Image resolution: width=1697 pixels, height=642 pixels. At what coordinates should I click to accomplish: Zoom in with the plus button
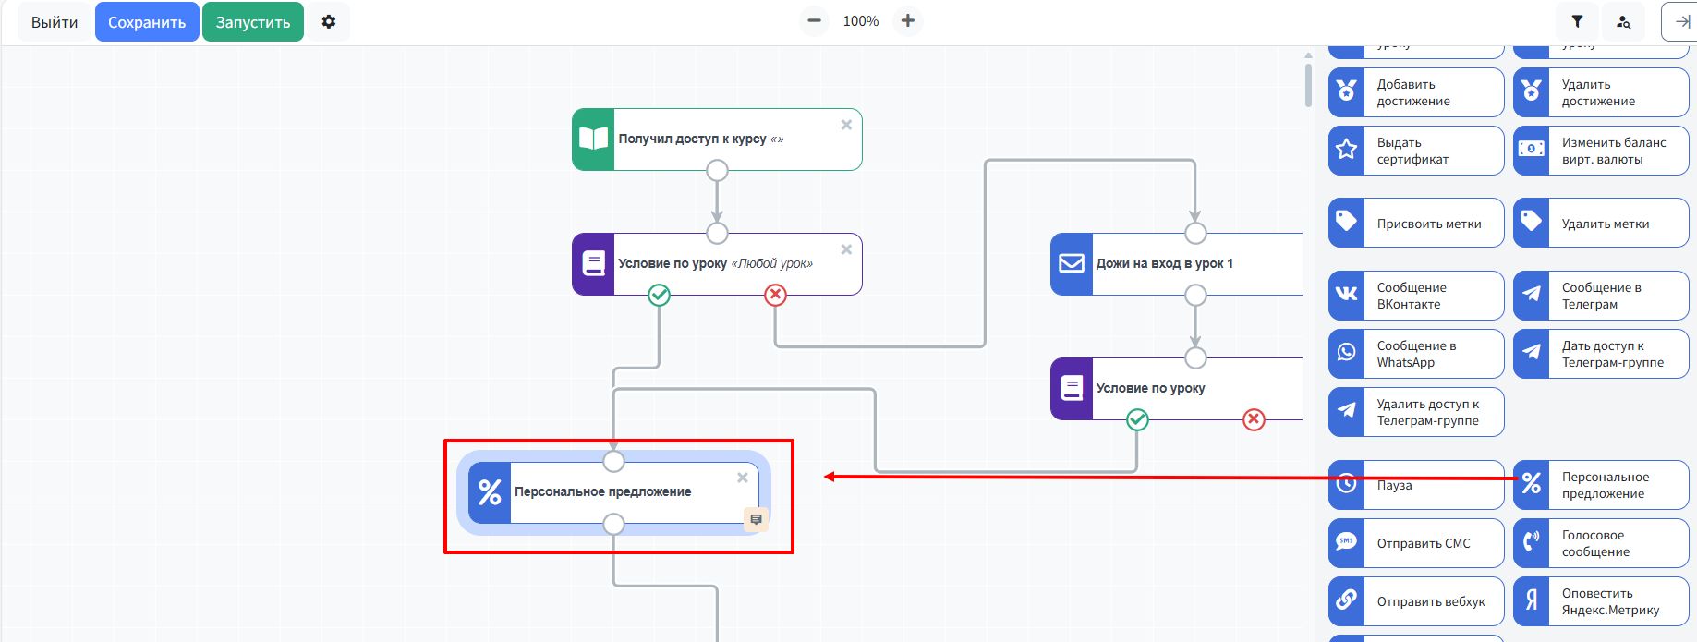pos(908,21)
